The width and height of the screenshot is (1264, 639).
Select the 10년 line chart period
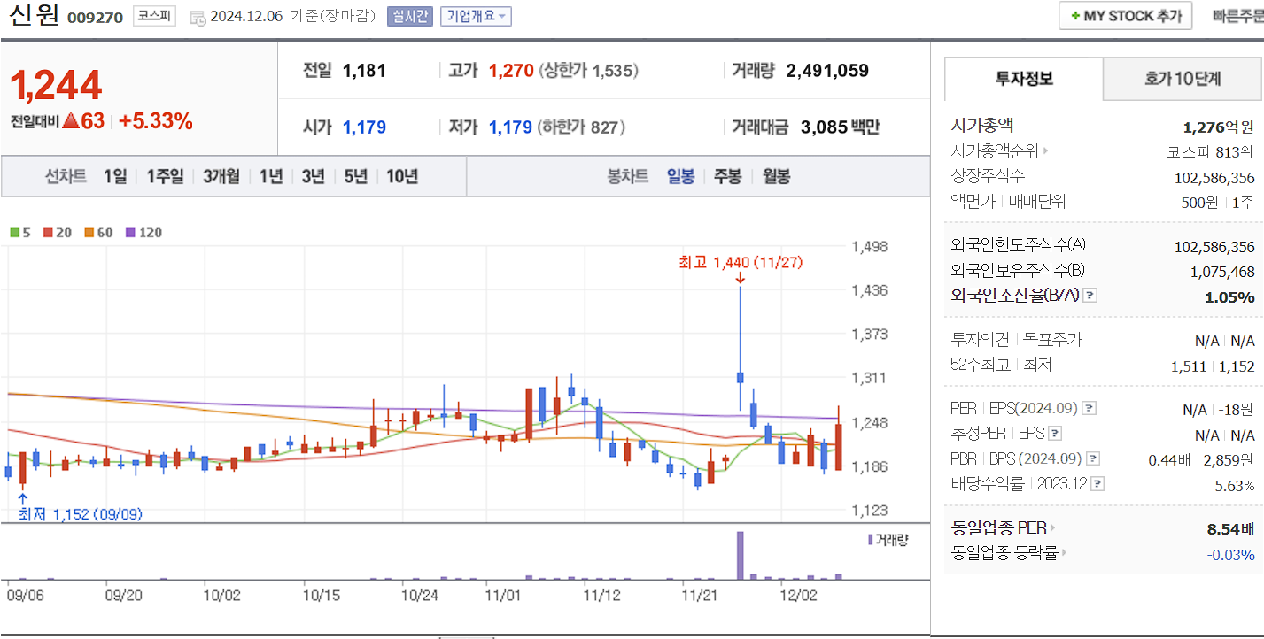pyautogui.click(x=402, y=176)
